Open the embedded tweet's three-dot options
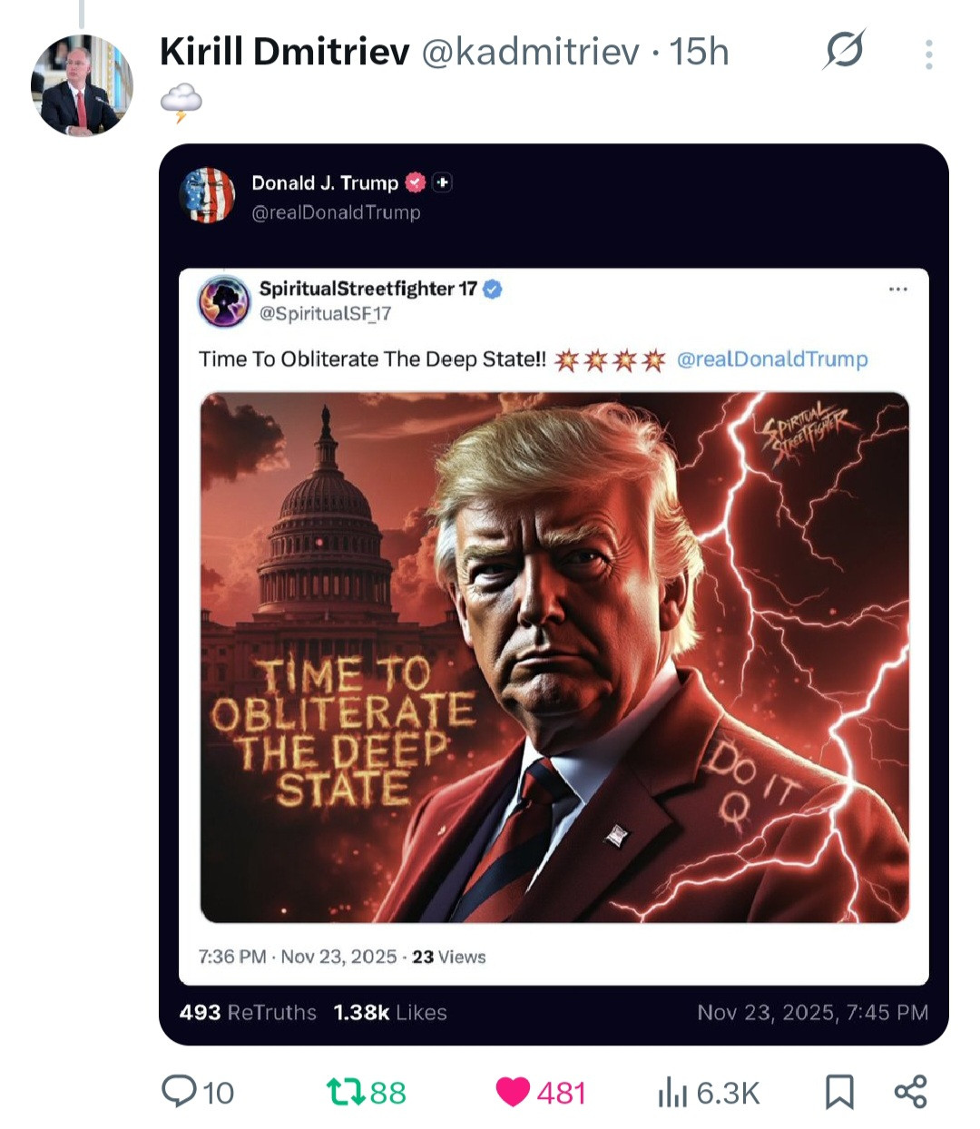Image resolution: width=980 pixels, height=1129 pixels. [898, 290]
